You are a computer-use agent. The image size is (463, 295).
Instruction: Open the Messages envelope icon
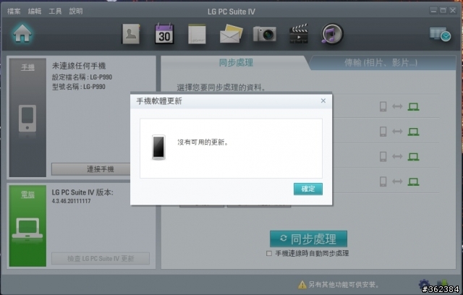(231, 34)
